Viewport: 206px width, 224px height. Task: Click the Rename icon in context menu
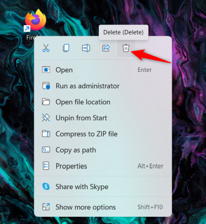(86, 48)
